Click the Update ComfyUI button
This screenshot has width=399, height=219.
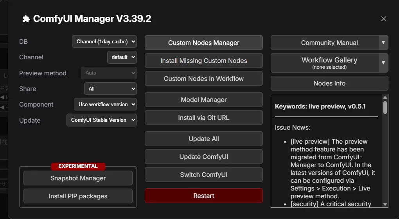(x=203, y=157)
